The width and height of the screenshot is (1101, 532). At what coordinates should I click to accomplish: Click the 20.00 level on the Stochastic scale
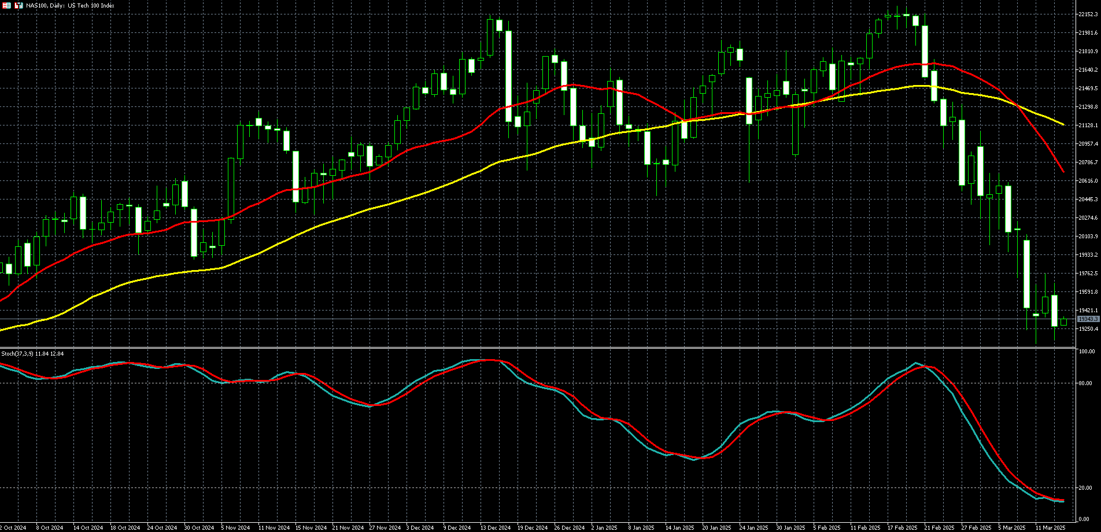click(x=1085, y=487)
